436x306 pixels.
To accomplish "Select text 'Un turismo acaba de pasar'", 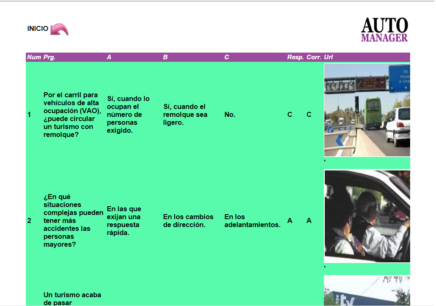I will (72, 298).
